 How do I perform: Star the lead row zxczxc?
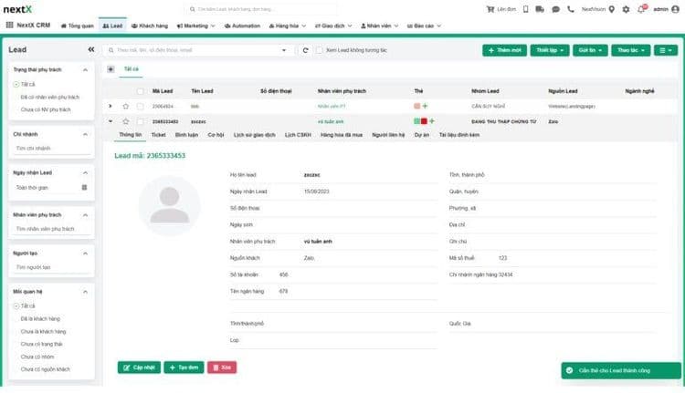[x=126, y=120]
